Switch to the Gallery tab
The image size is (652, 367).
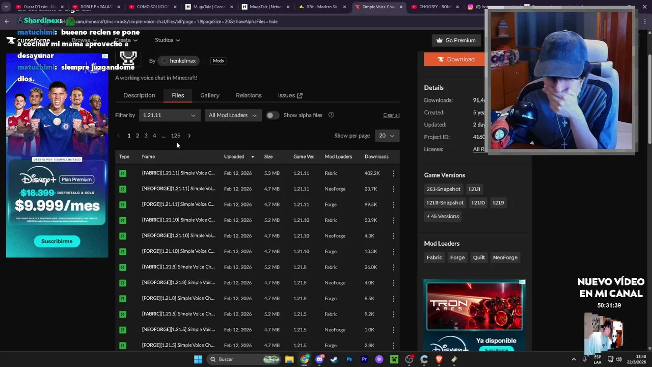(x=210, y=95)
